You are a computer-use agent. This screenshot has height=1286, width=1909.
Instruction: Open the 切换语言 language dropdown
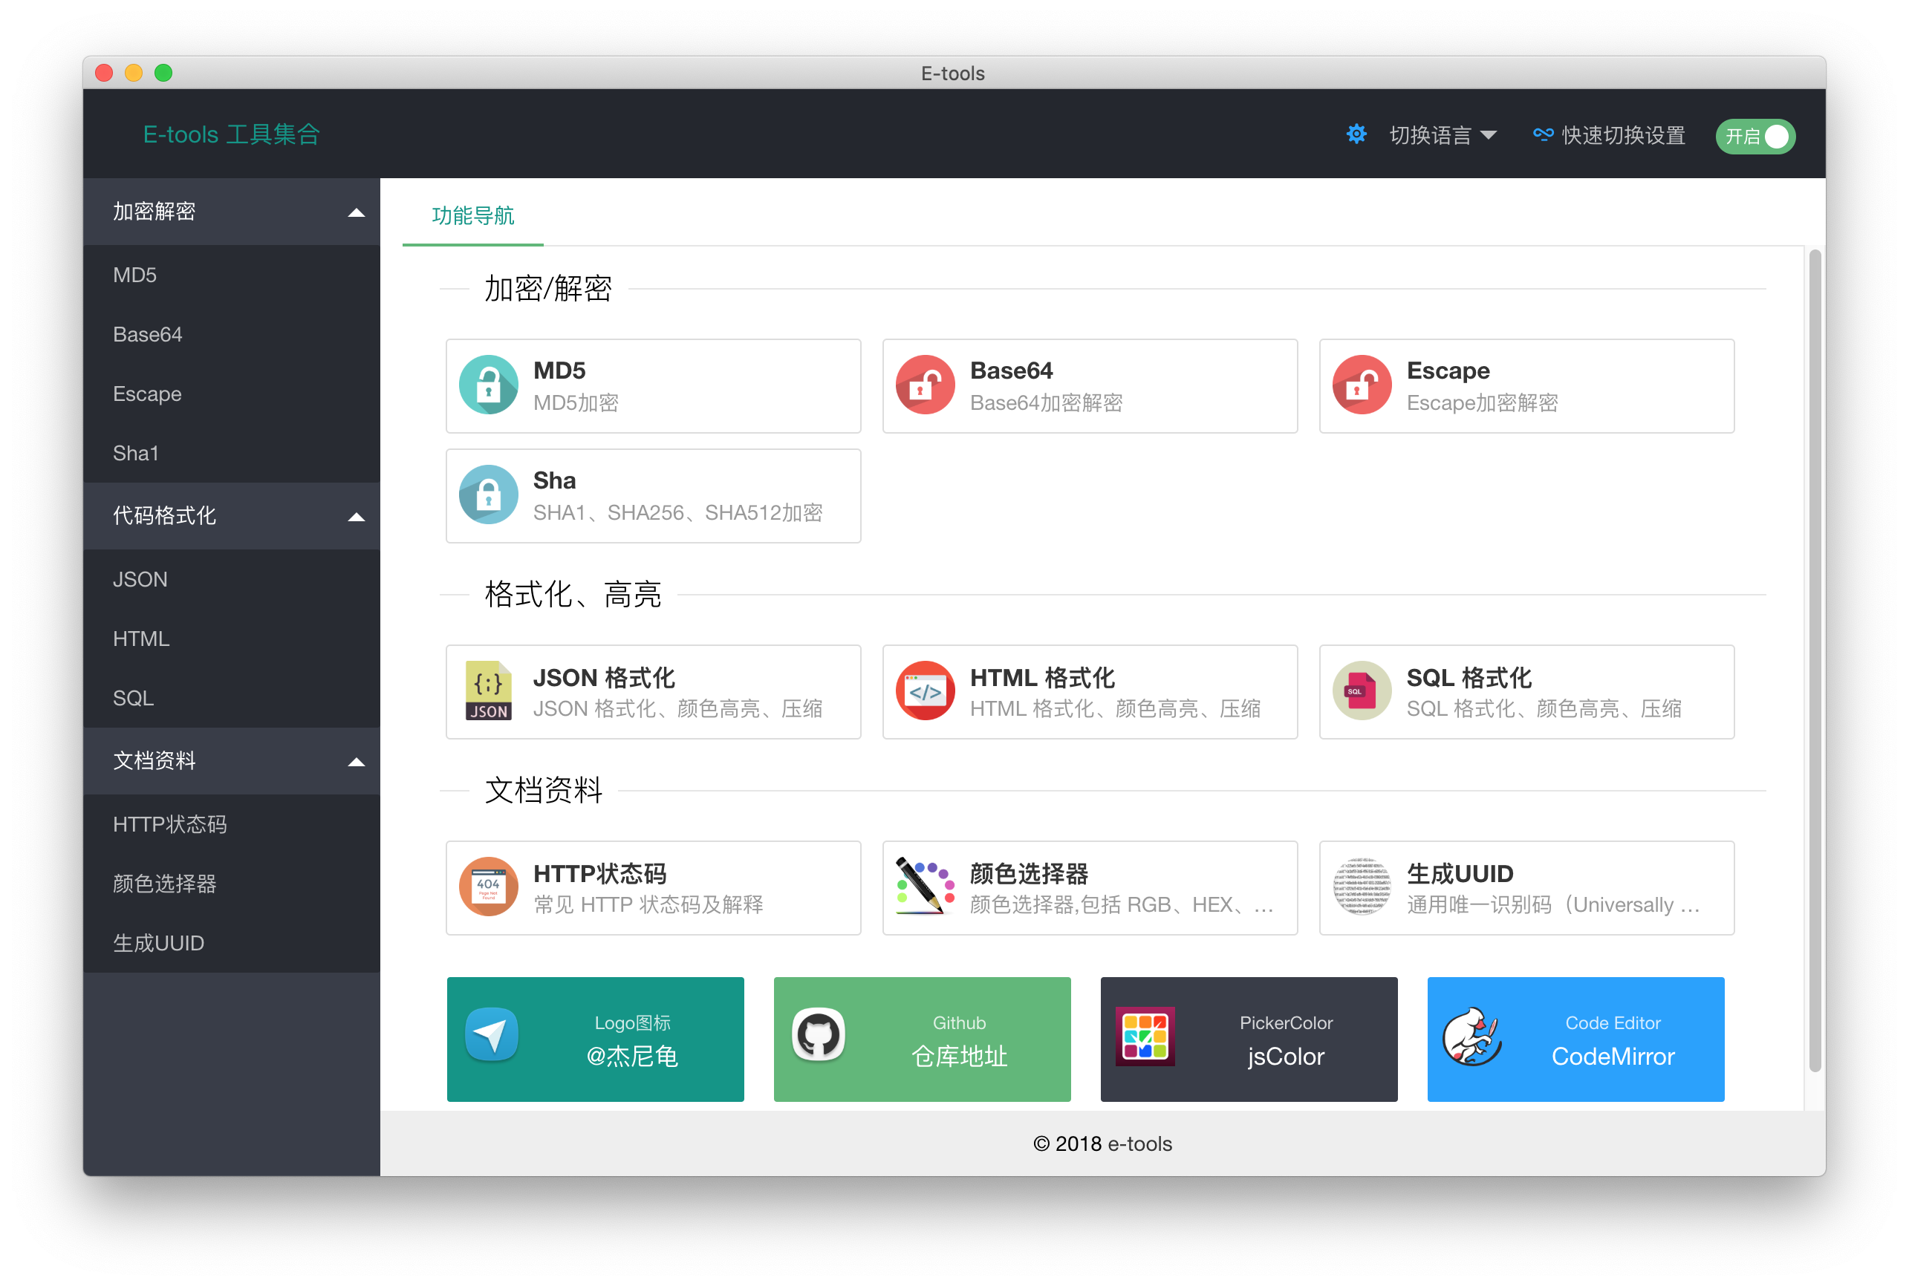pos(1443,135)
